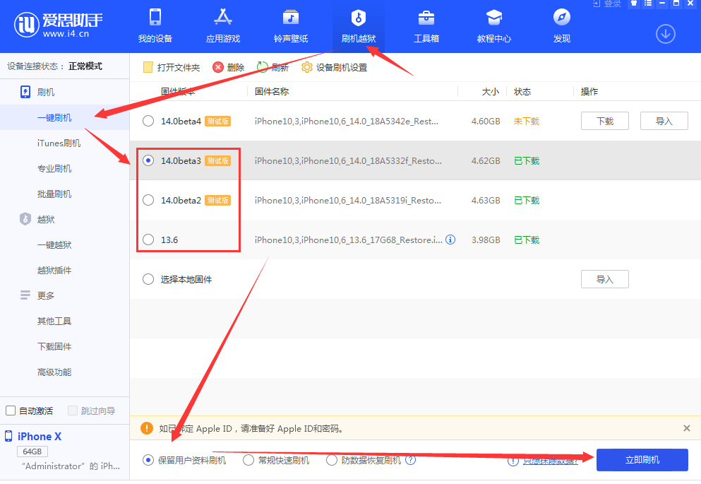The width and height of the screenshot is (701, 484).
Task: Open the menu list icon in title bar
Action: click(648, 4)
